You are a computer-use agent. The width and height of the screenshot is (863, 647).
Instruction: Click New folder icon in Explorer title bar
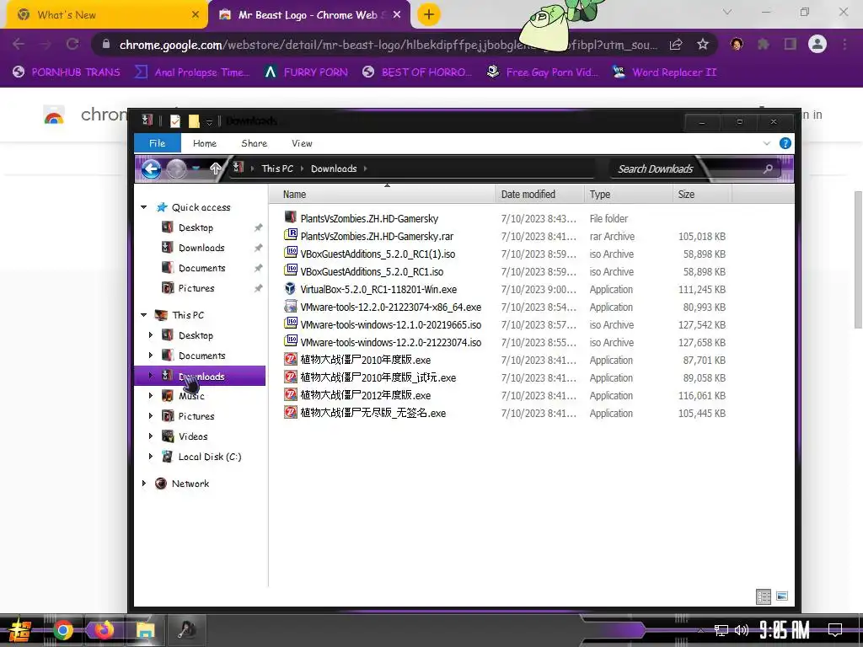[x=194, y=121]
